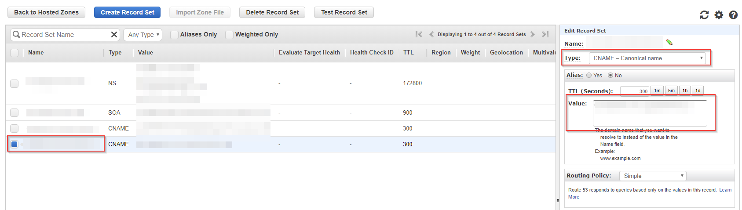The width and height of the screenshot is (742, 210).
Task: Set TTL using the 5m preset button
Action: point(671,91)
